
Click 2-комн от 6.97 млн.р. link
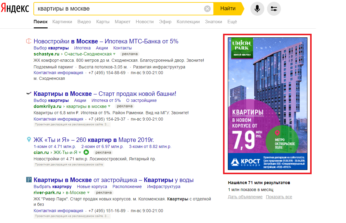[102, 146]
